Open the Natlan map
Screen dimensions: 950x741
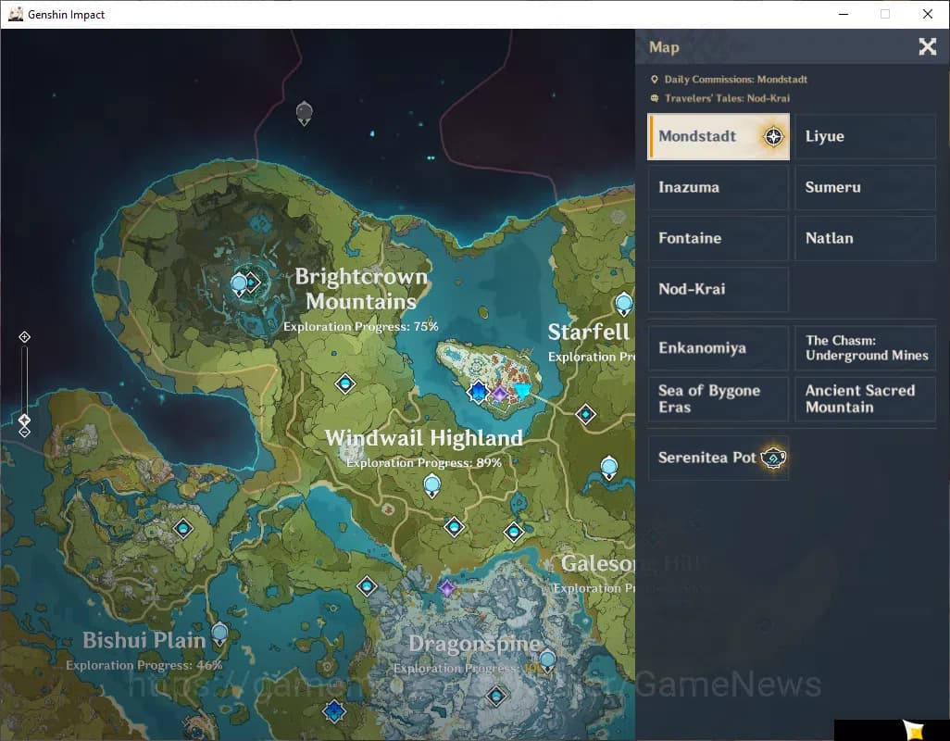coord(865,239)
